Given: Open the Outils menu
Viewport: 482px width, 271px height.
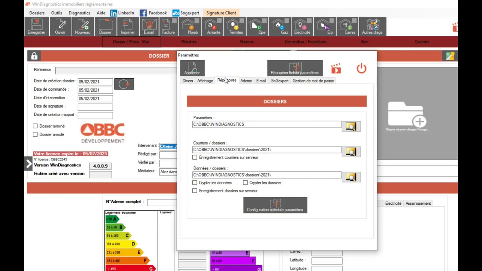Looking at the screenshot, I should click(x=56, y=13).
